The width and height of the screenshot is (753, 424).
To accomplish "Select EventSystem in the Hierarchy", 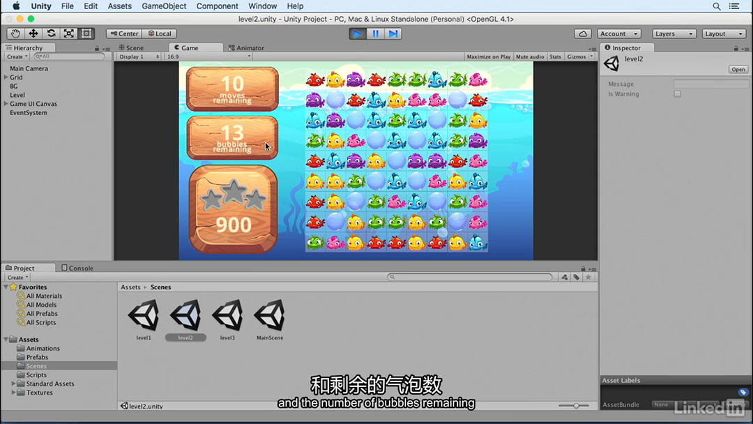I will pos(29,113).
